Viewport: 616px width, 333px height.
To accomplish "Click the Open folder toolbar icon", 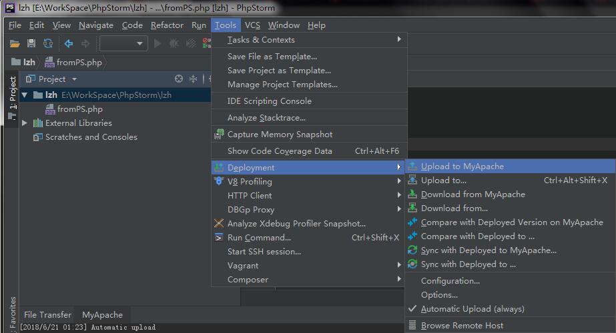I will coord(15,43).
